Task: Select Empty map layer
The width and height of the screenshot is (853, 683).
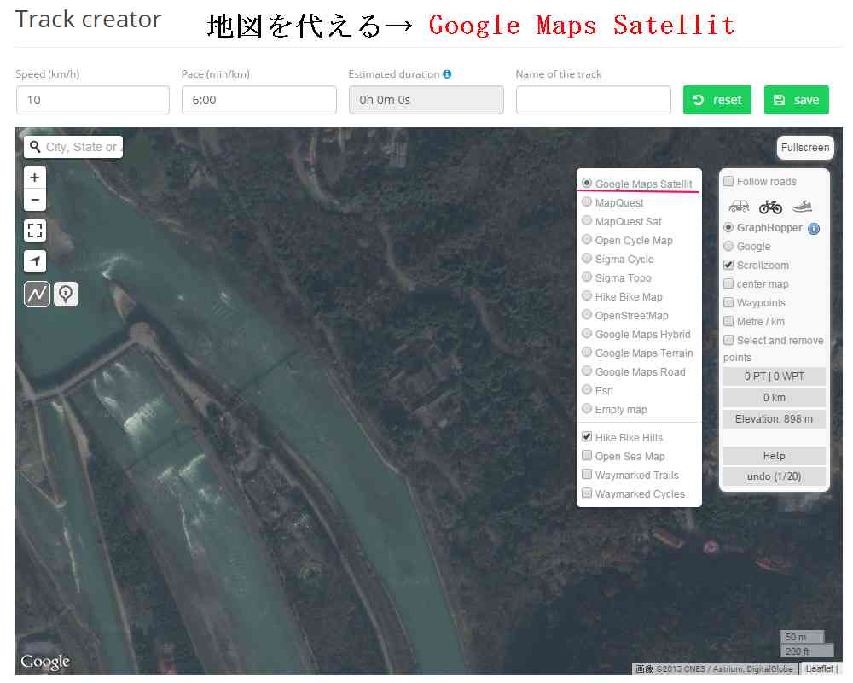Action: click(587, 408)
